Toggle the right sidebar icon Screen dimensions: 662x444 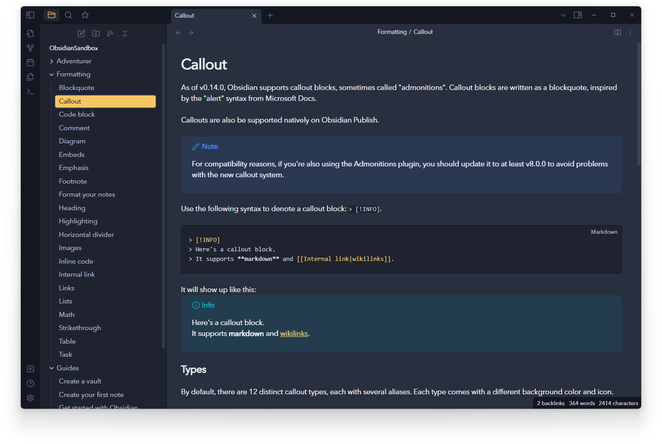[x=578, y=15]
